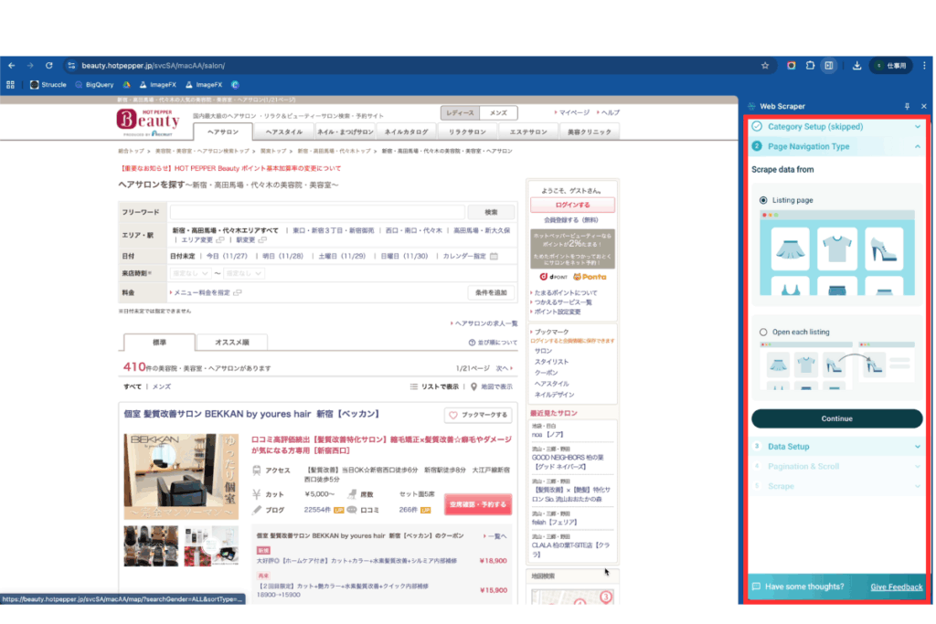
Task: Open the browser extensions puzzle icon
Action: tap(810, 66)
